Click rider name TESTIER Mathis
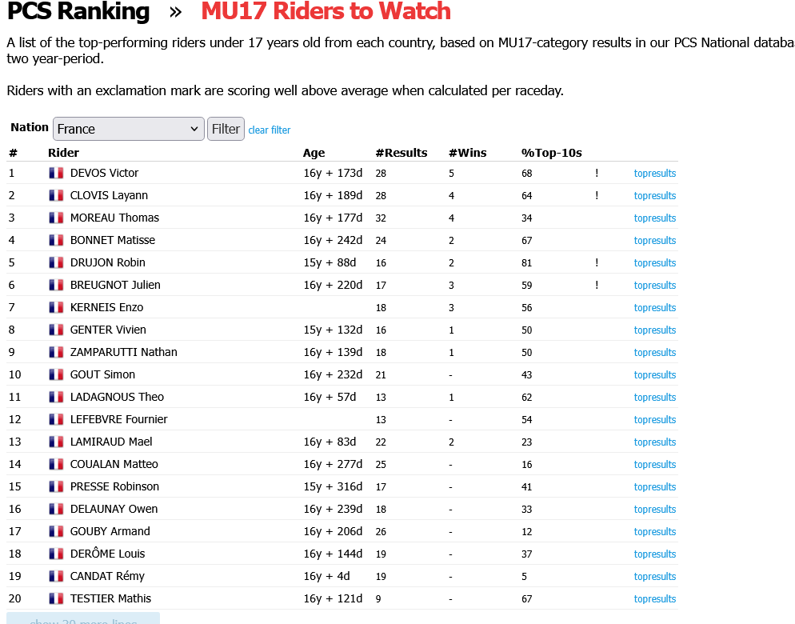The width and height of the screenshot is (795, 624). [110, 598]
